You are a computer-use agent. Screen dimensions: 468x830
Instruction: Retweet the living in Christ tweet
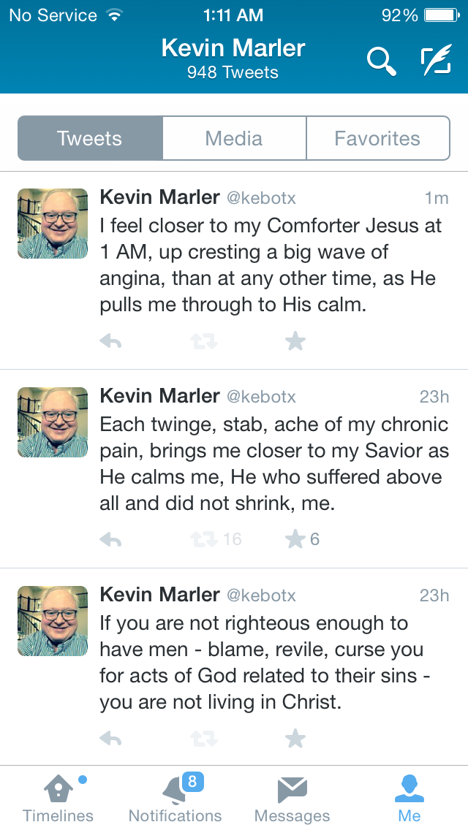pos(204,739)
